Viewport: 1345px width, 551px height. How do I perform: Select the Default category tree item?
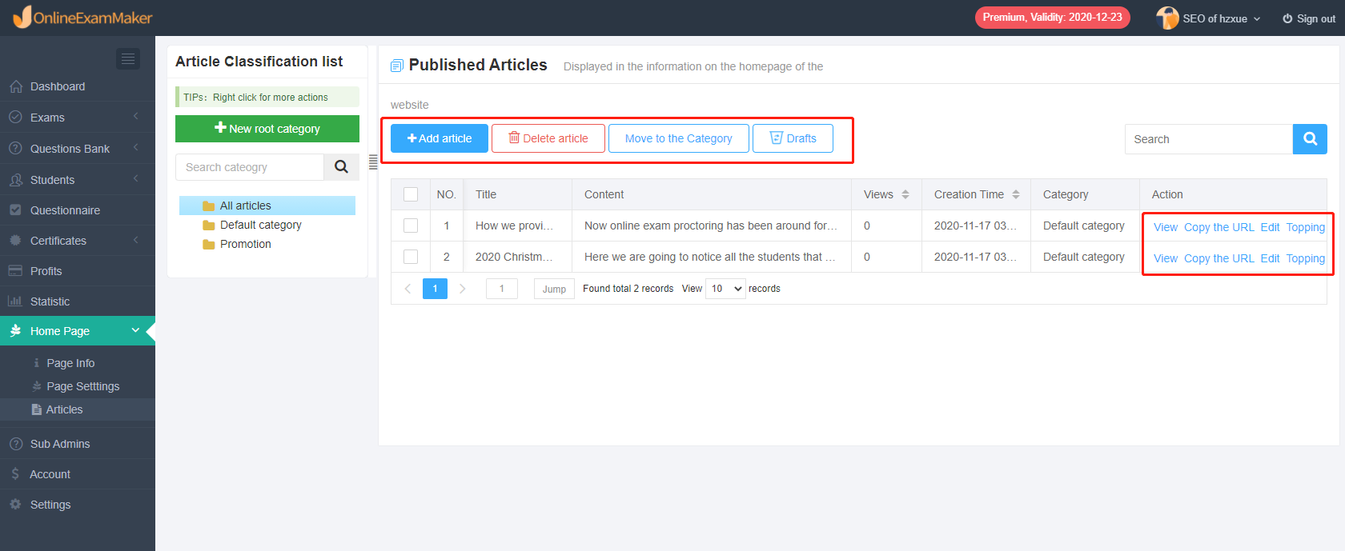click(261, 226)
